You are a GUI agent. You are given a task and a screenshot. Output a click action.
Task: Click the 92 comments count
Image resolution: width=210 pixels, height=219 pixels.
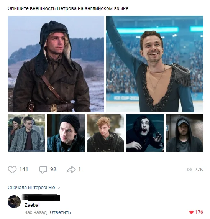[53, 170]
